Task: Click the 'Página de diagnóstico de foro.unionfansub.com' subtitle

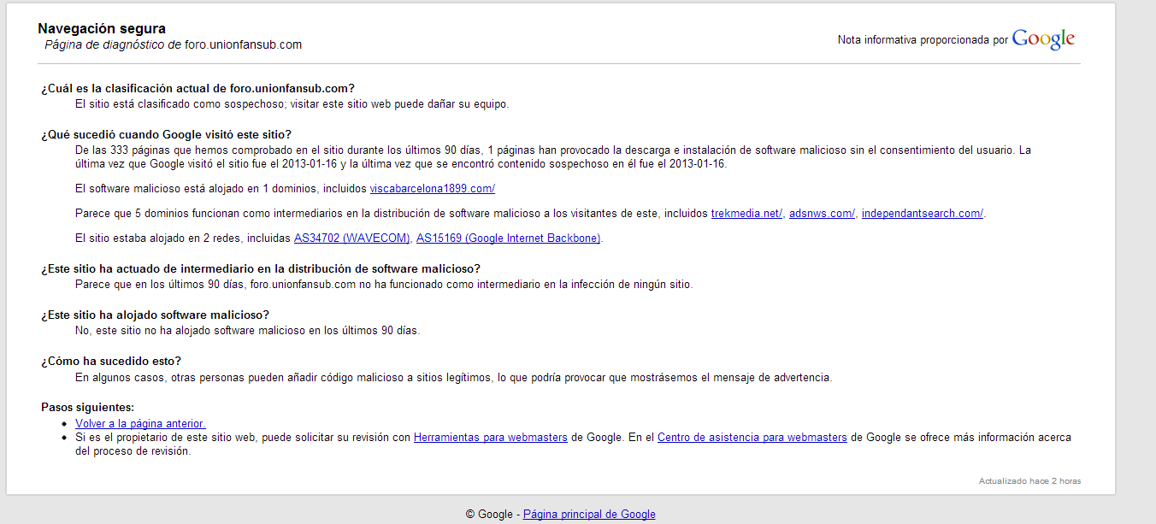Action: (174, 44)
